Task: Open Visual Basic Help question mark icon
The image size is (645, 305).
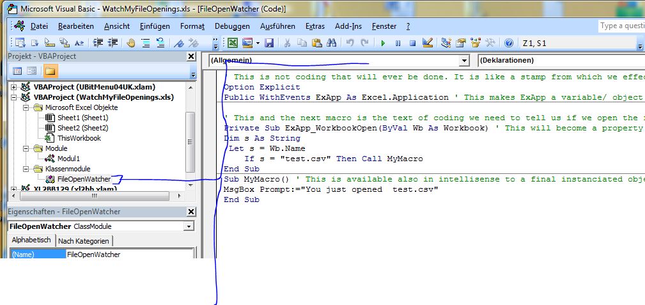Action: pos(509,43)
